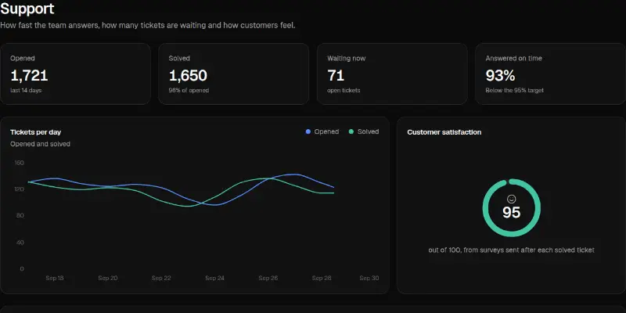The height and width of the screenshot is (313, 626).
Task: Click the blue Opened legend dot
Action: click(x=308, y=131)
